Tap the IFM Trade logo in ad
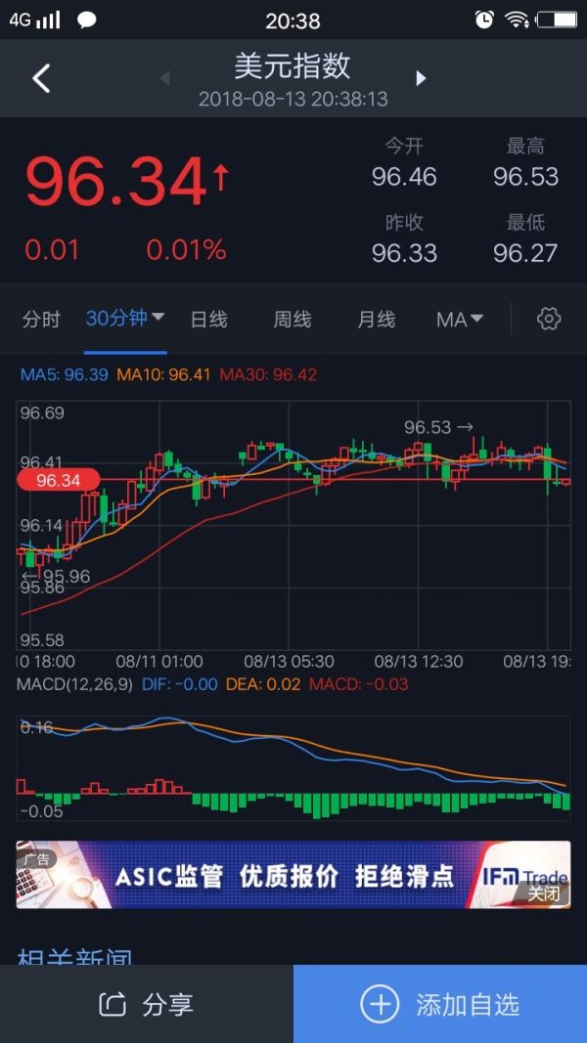This screenshot has width=587, height=1043. coord(522,873)
